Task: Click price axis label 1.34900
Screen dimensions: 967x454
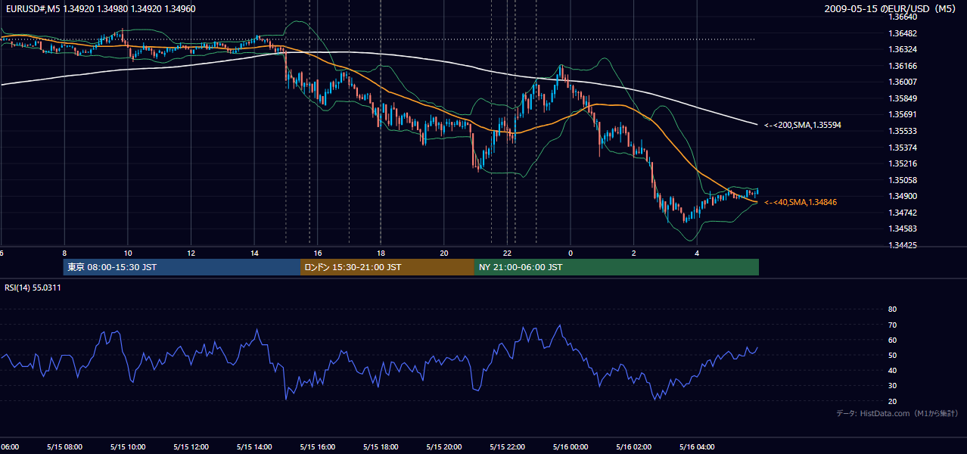Action: point(903,196)
